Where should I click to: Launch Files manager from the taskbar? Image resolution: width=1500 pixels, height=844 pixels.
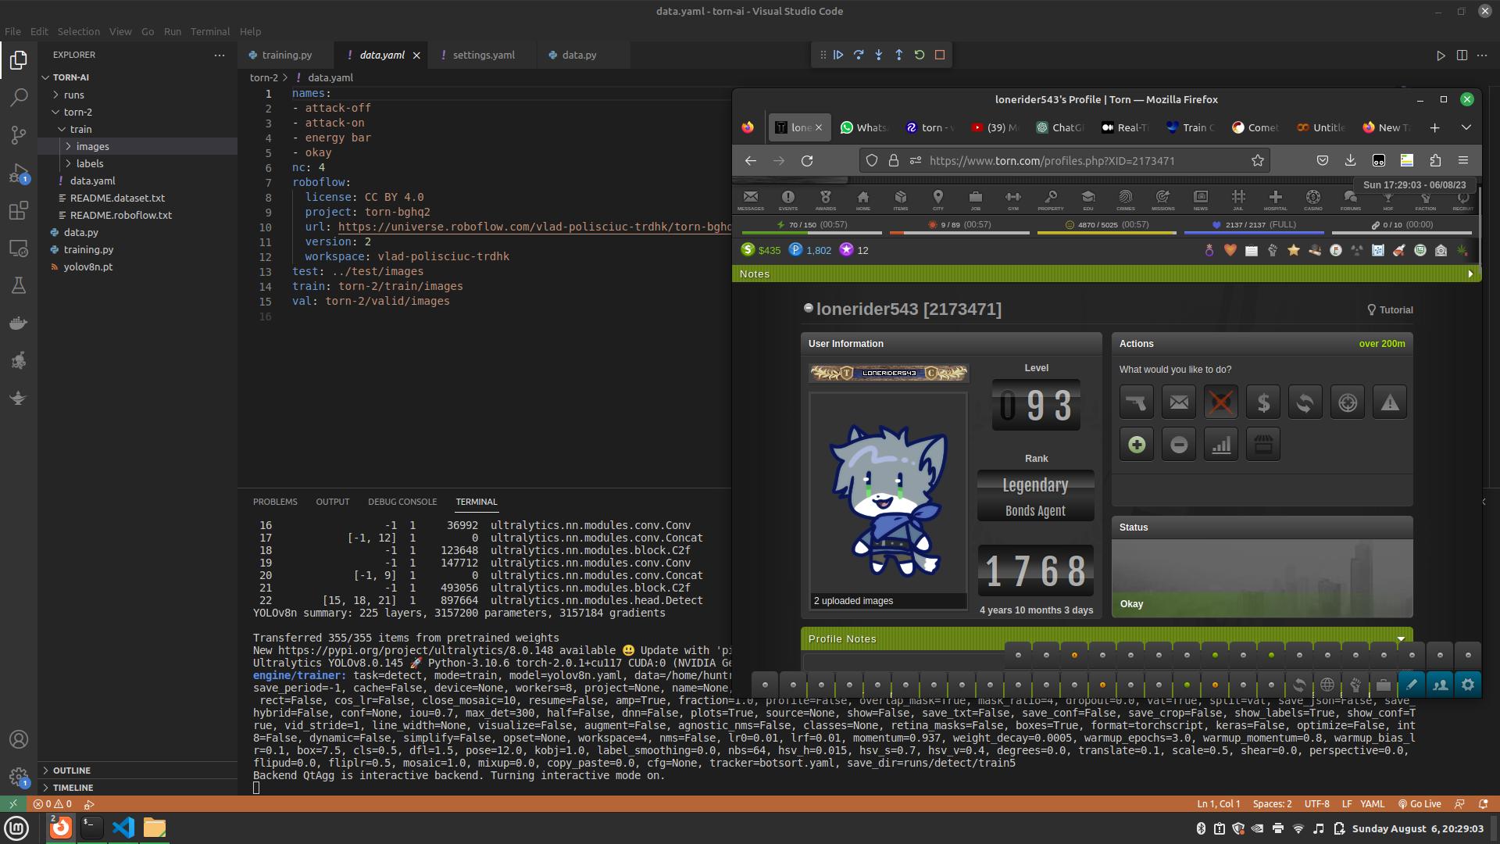155,828
